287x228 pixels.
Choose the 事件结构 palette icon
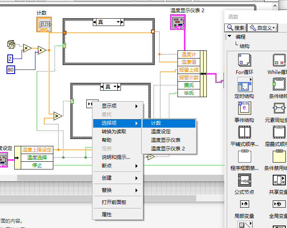tap(245, 108)
